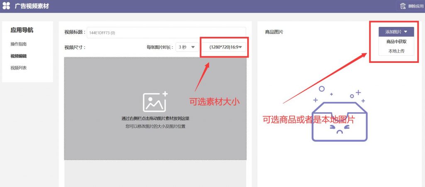This screenshot has height=187, width=425.
Task: Click the 通过右侧栏点击拖动图片素材 hint text
Action: (155, 118)
